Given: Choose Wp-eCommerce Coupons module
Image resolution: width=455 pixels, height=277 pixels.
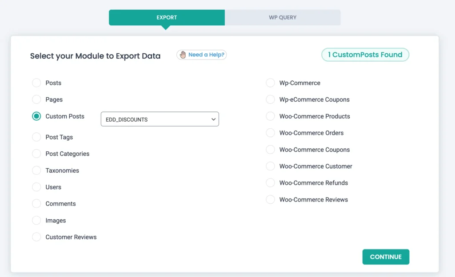Looking at the screenshot, I should click(270, 99).
